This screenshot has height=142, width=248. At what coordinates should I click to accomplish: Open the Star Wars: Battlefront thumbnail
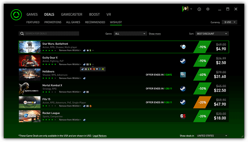(x=30, y=47)
